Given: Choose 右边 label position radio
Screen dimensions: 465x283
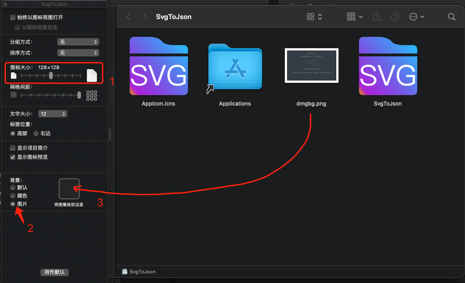Looking at the screenshot, I should pyautogui.click(x=36, y=133).
